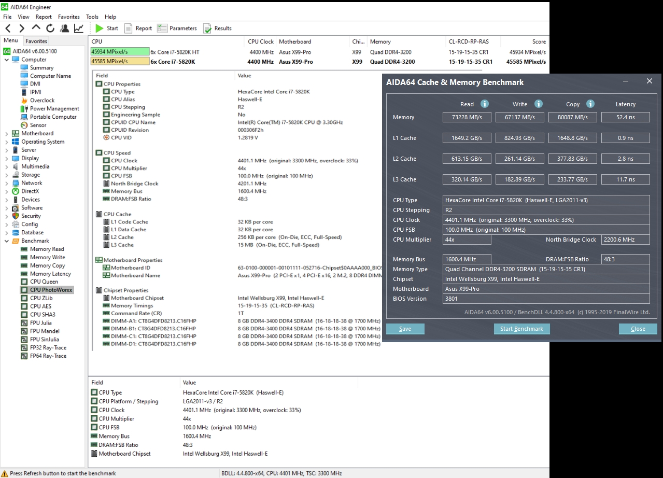
Task: Open the View menu
Action: [23, 17]
